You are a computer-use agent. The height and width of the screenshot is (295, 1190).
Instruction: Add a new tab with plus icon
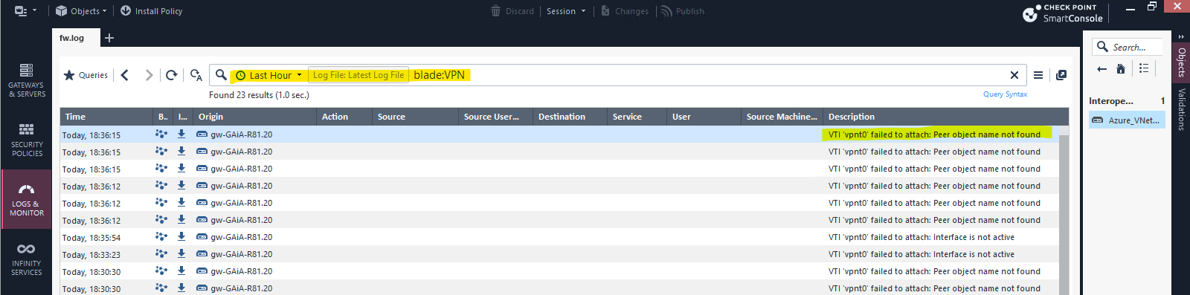click(x=109, y=38)
